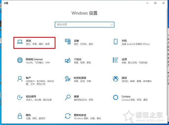The height and width of the screenshot is (125, 169).
Task: Click description 连接 Android 设备和 iPhone
Action: coord(135,44)
